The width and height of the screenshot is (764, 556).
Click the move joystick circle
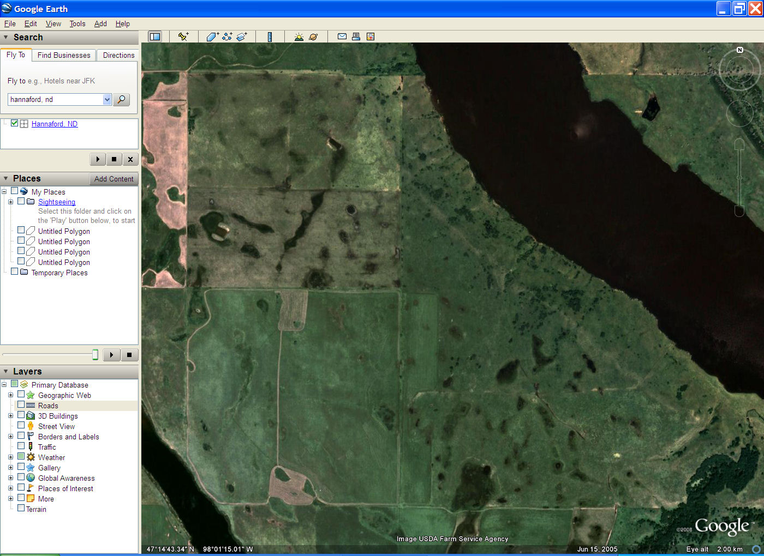[x=739, y=113]
